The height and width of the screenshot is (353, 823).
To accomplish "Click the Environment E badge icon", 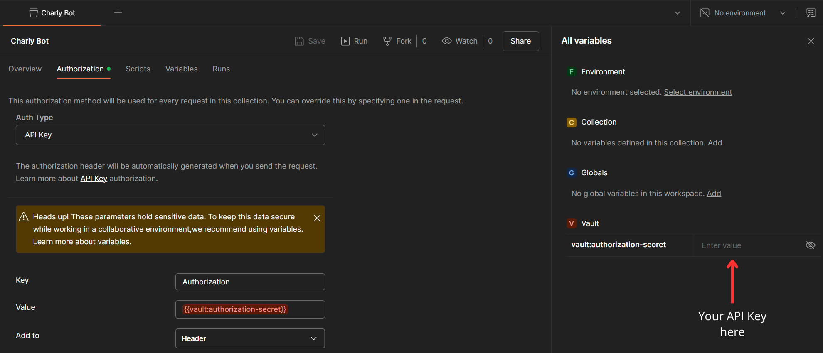I will 572,72.
